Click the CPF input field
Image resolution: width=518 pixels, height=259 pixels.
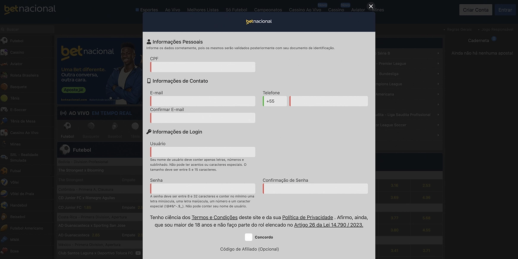(203, 67)
